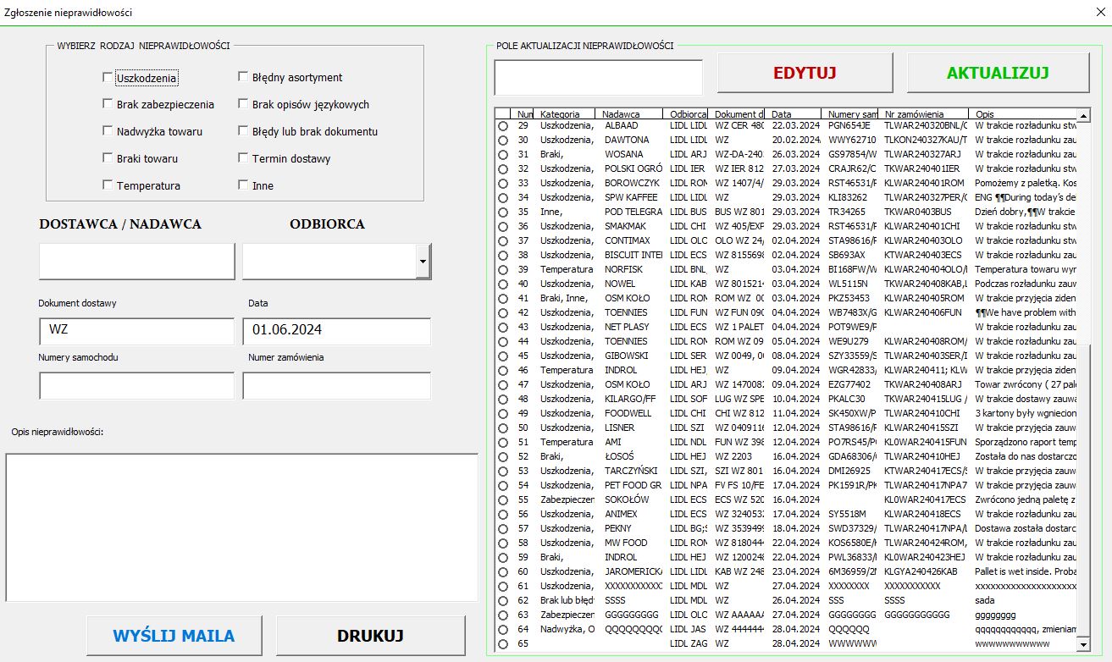Click the Nr zamówienia column header

click(x=925, y=113)
